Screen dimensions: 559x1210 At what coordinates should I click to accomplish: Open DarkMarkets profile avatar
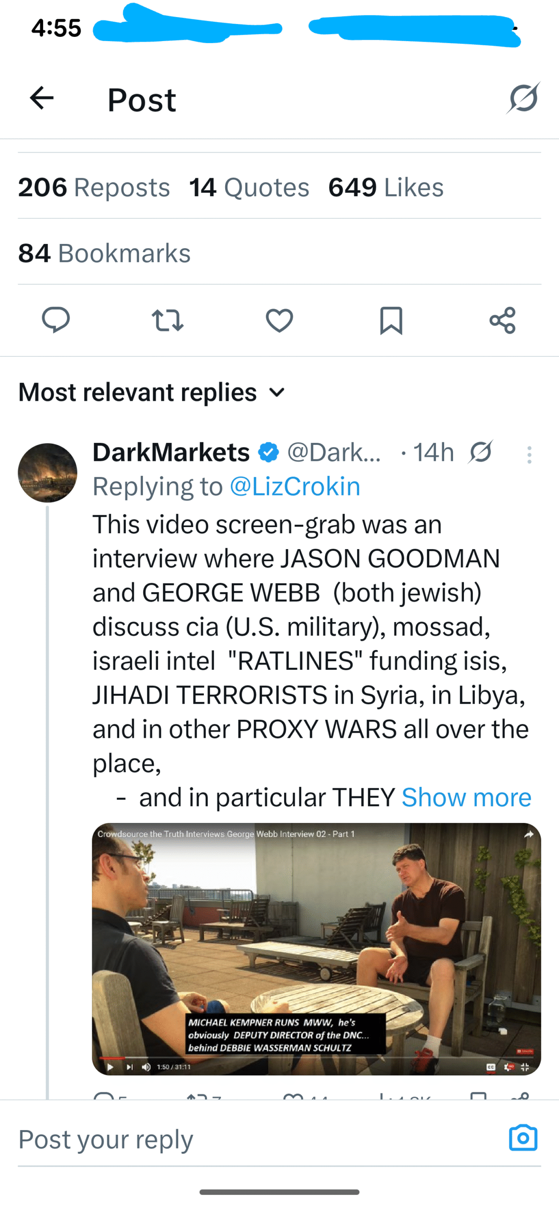coord(47,472)
